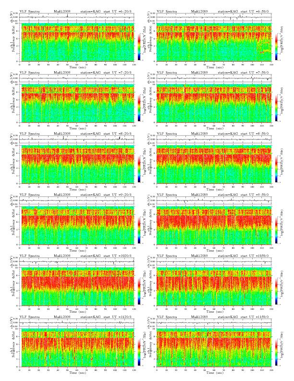Click the "start UT =7:20:0" title text
The image size is (294, 381).
[x=117, y=73]
